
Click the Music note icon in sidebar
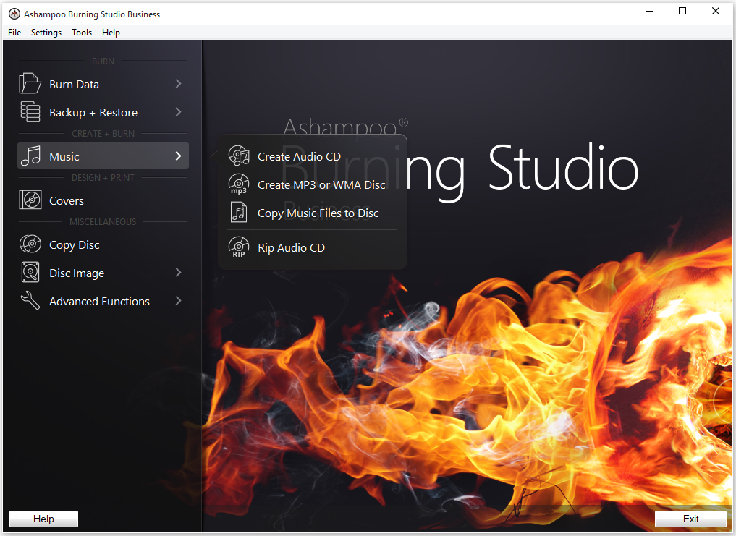[30, 156]
